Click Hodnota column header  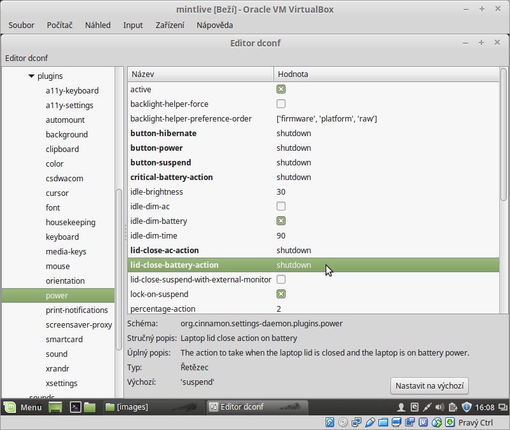pyautogui.click(x=387, y=74)
